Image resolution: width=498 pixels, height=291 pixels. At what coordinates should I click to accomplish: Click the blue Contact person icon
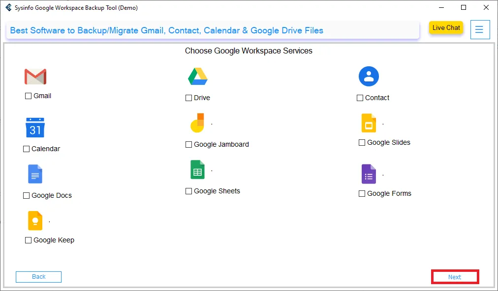369,76
